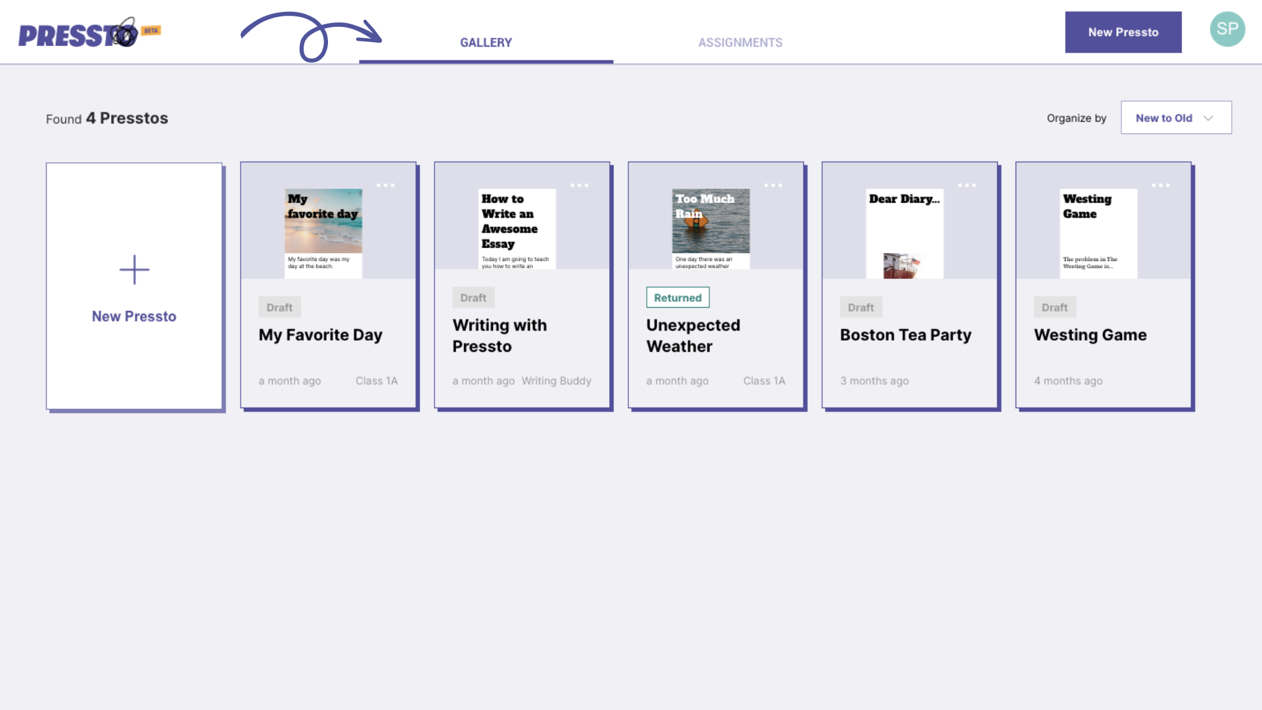Open the Too Much Rain thumbnail
The width and height of the screenshot is (1262, 710).
coord(711,229)
